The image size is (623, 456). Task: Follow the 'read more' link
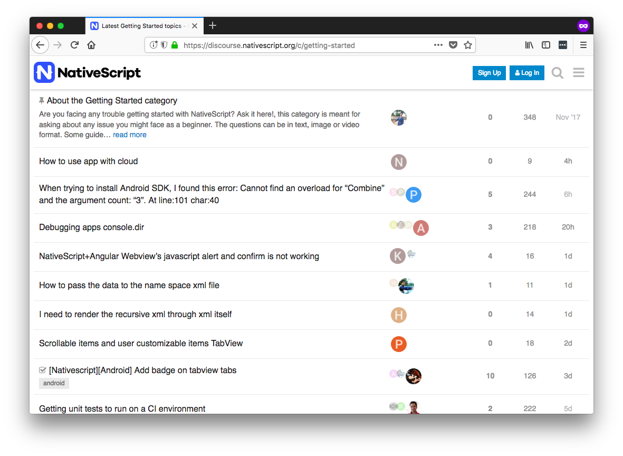click(129, 135)
